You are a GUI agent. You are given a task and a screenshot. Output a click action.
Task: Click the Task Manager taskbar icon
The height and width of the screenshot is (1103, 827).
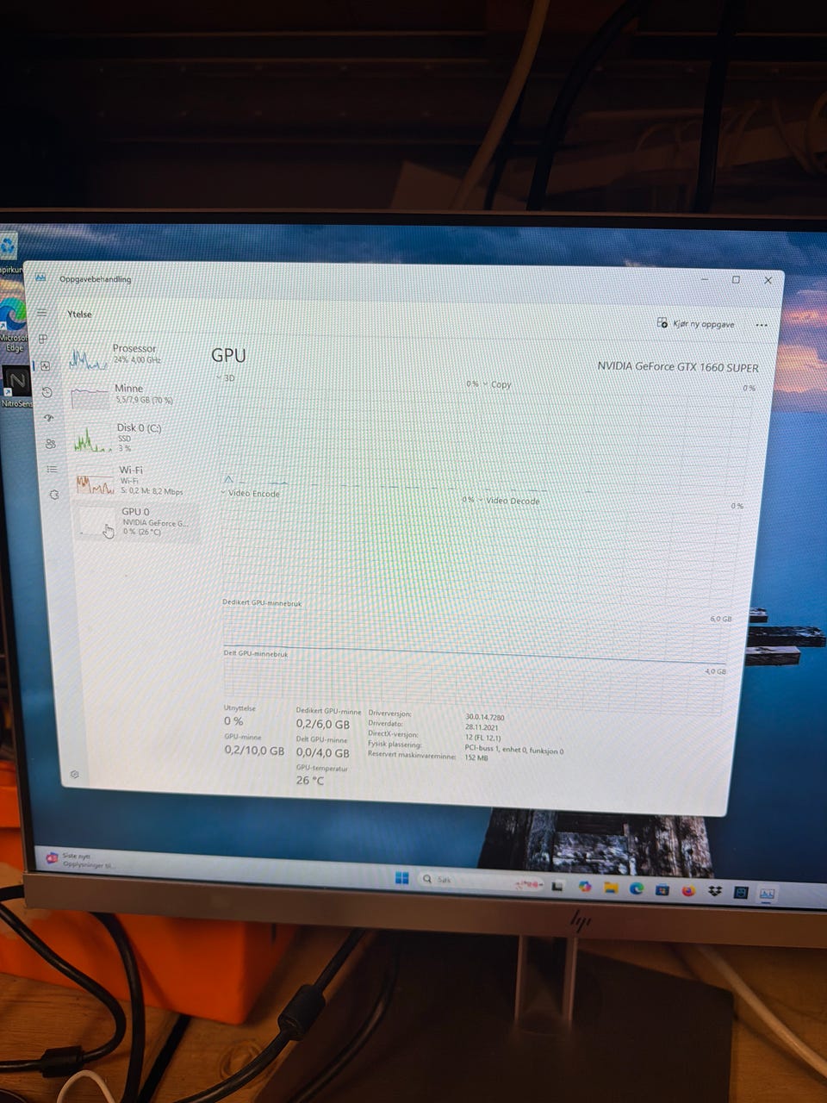click(767, 894)
